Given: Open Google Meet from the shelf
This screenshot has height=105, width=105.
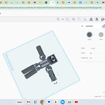Looking at the screenshot, I should (x=69, y=102).
